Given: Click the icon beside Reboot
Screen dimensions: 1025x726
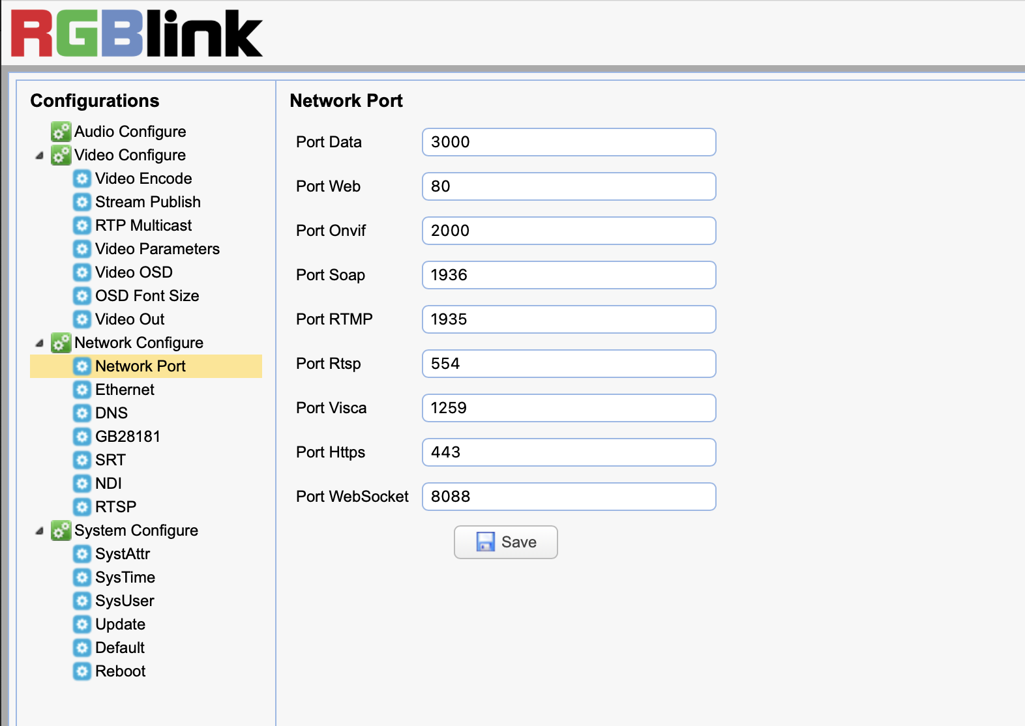Looking at the screenshot, I should (x=82, y=671).
